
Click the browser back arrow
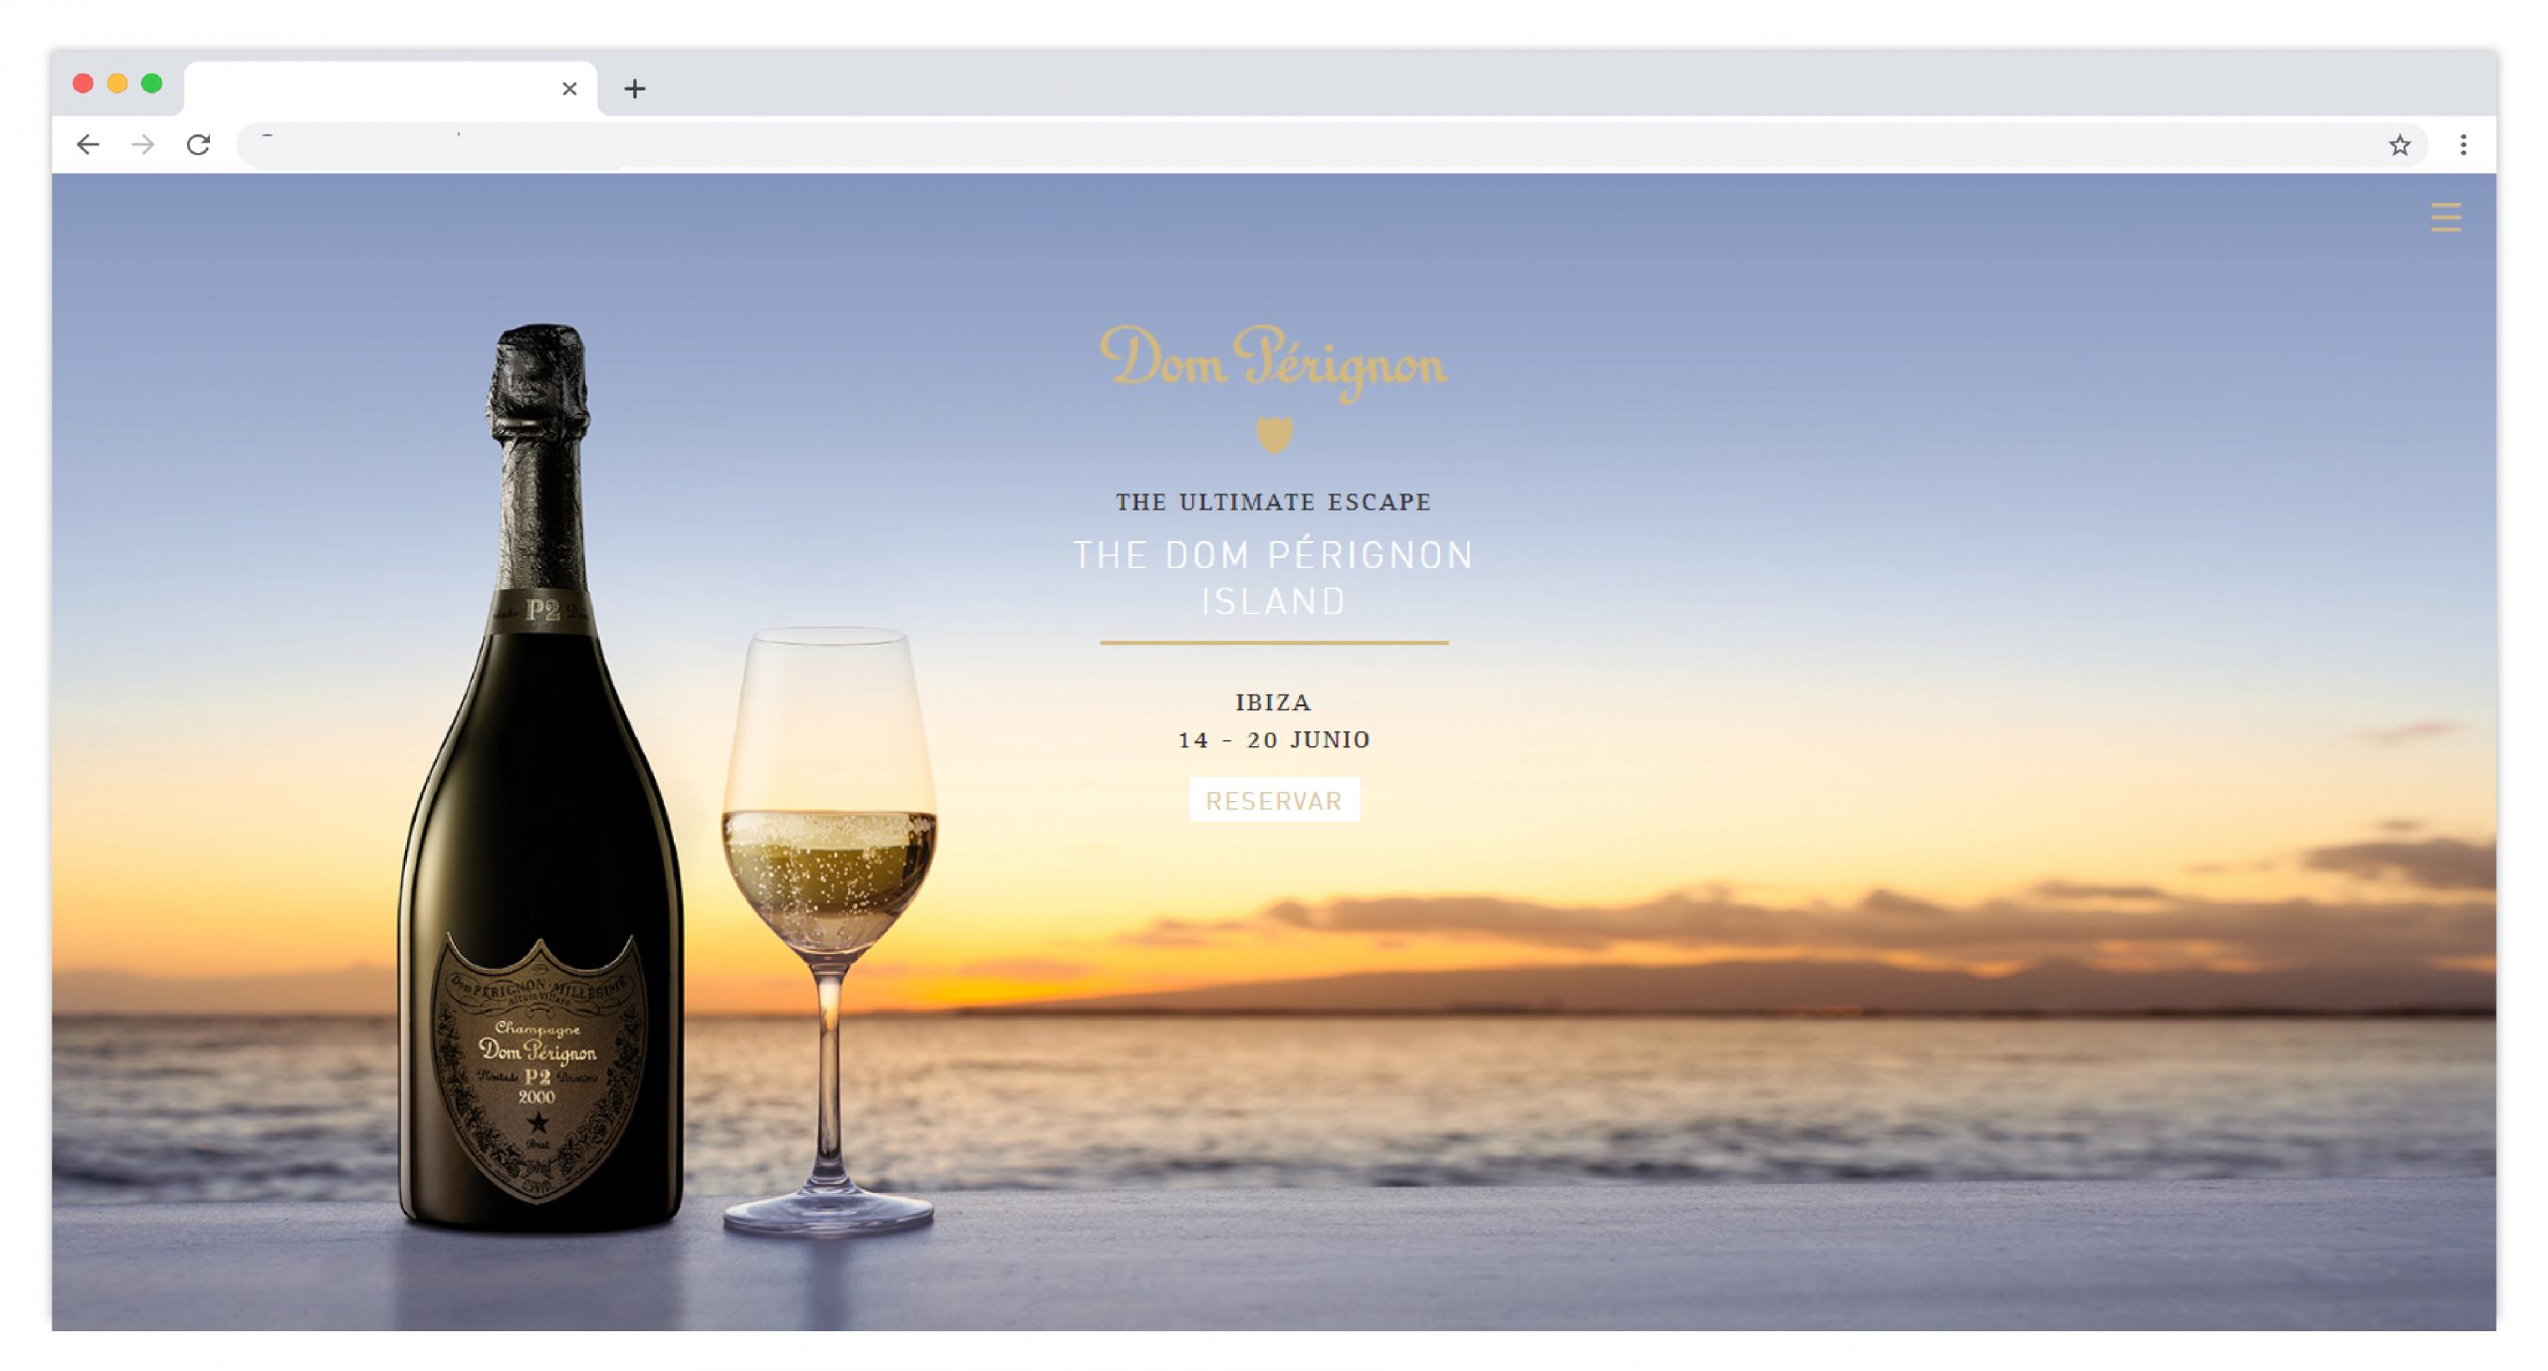(89, 145)
